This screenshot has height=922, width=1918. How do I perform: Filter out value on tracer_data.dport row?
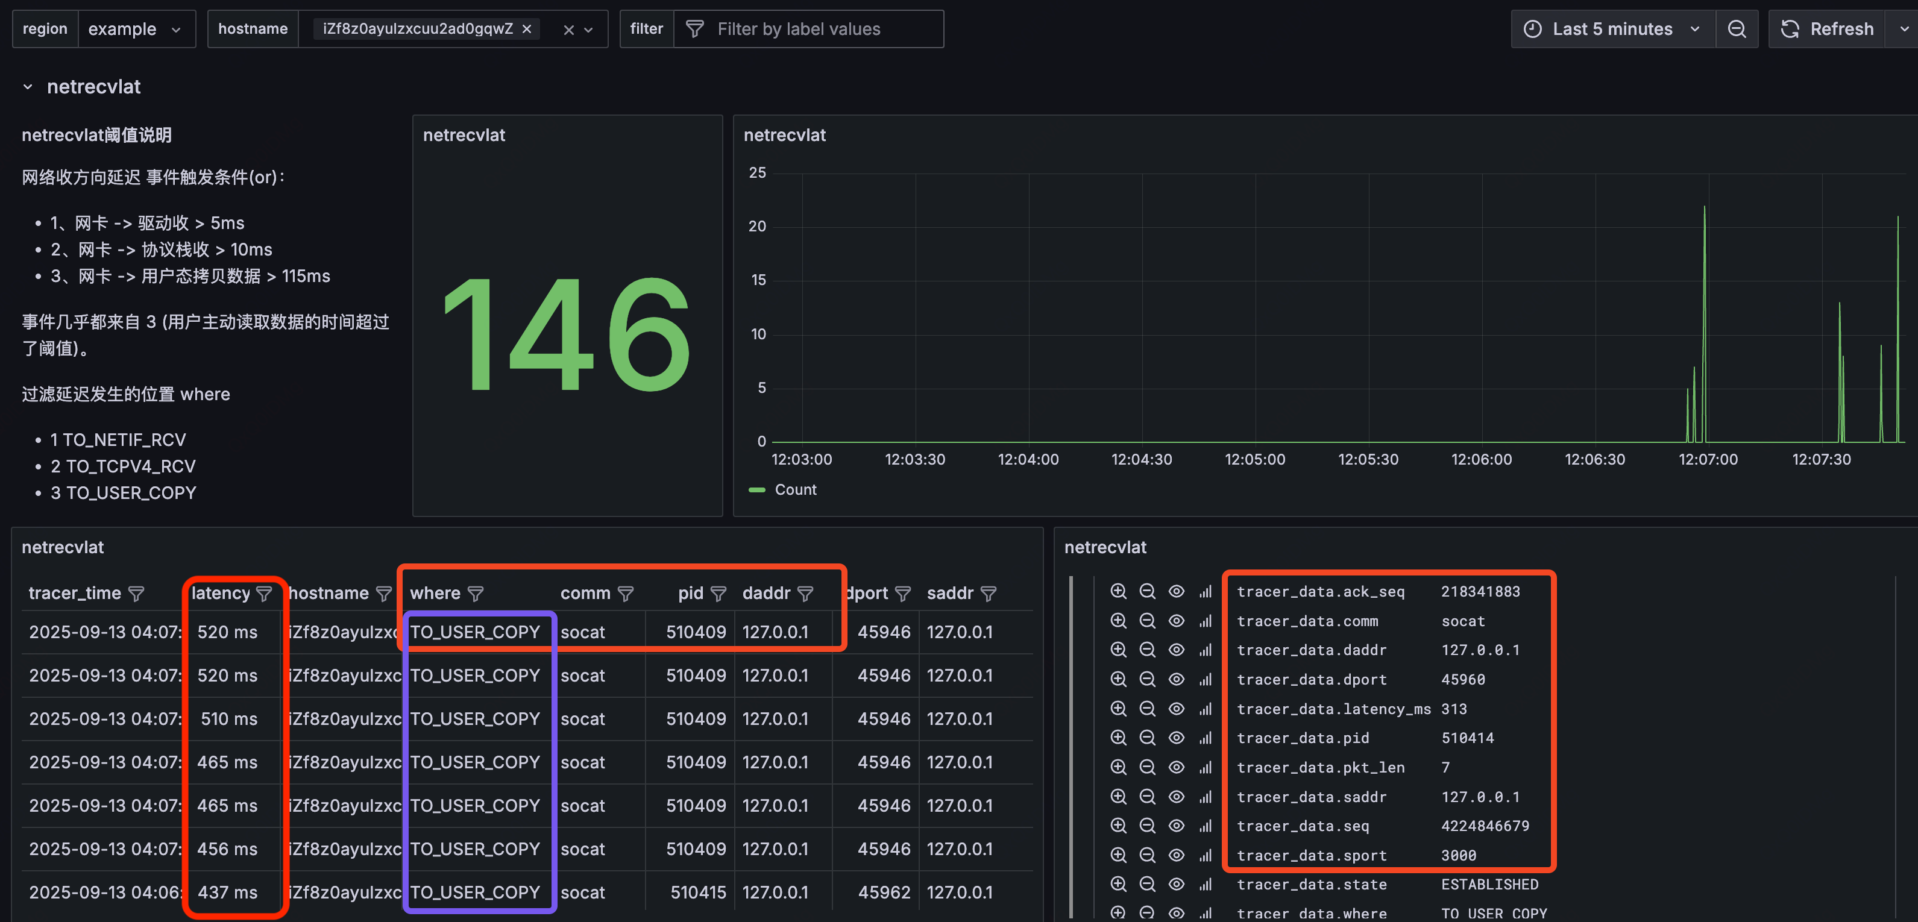(1148, 679)
